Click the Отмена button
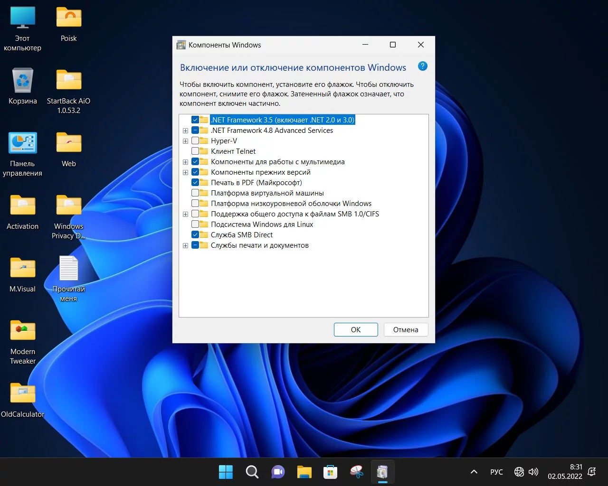Image resolution: width=608 pixels, height=486 pixels. tap(406, 330)
